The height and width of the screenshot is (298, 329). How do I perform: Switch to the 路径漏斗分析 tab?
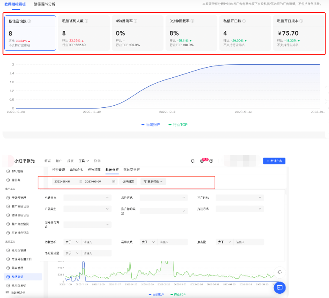44,4
